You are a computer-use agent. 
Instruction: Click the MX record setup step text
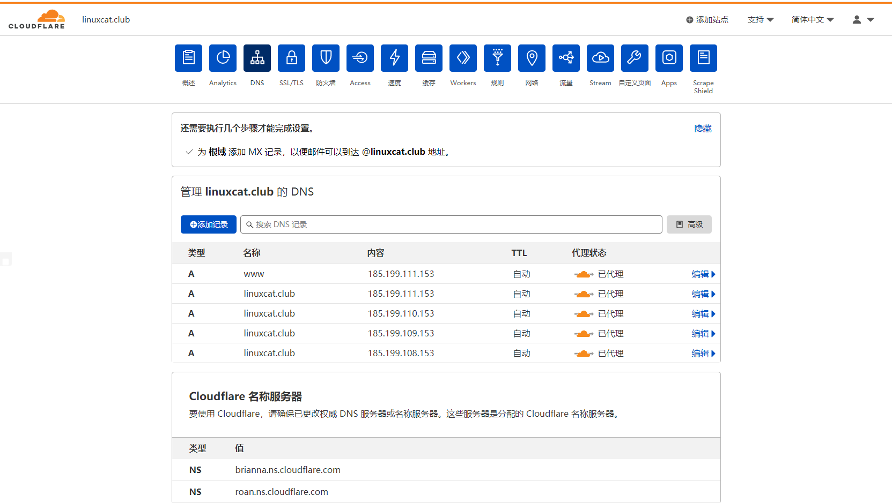324,152
